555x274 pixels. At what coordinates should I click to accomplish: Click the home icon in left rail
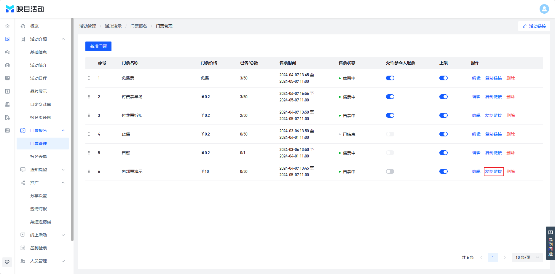pos(7,26)
